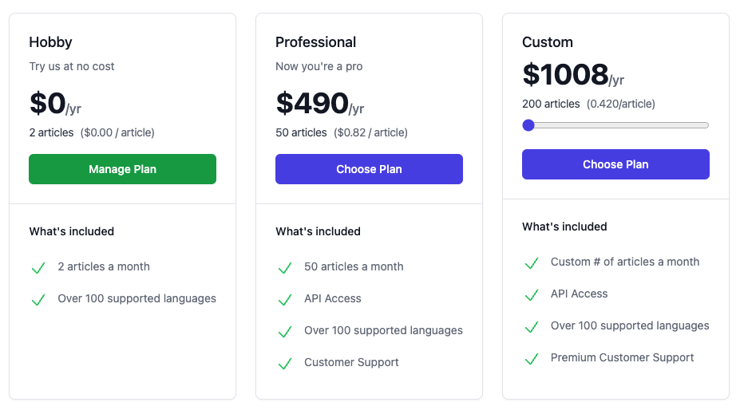Click checkmark beside Custom plan's "API Access"
Viewport: 744px width, 410px height.
click(x=531, y=295)
